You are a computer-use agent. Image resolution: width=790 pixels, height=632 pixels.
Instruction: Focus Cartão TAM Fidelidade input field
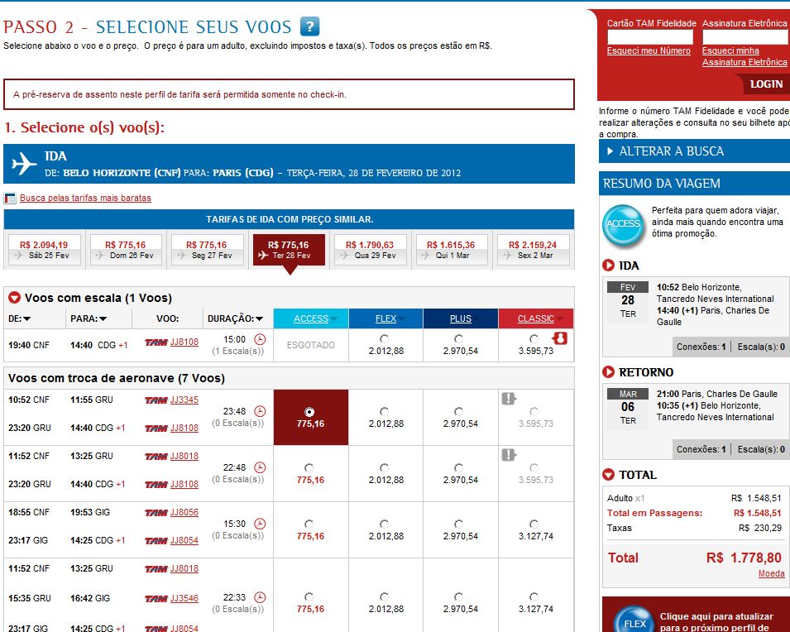tap(650, 36)
